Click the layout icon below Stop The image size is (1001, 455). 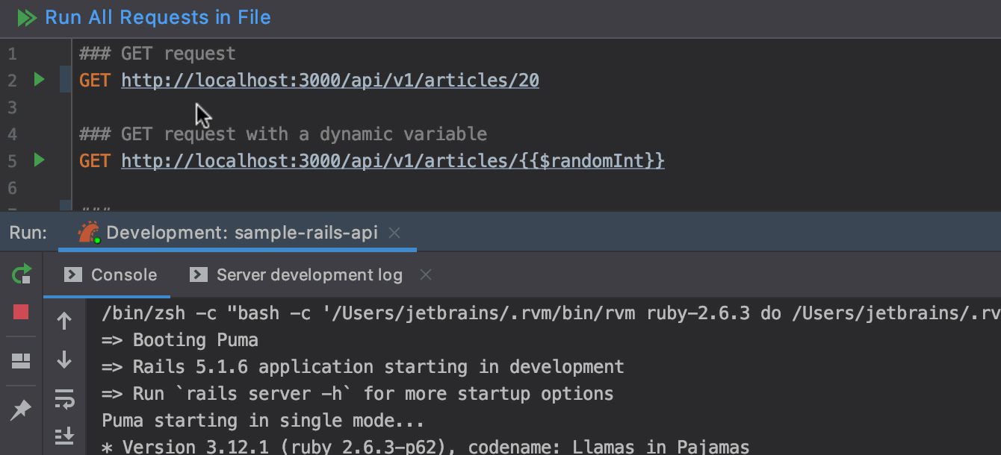coord(21,362)
